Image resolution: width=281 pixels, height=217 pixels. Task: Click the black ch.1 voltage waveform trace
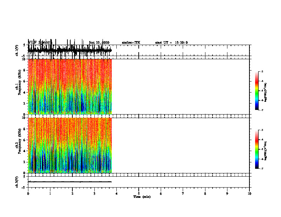[x=70, y=50]
